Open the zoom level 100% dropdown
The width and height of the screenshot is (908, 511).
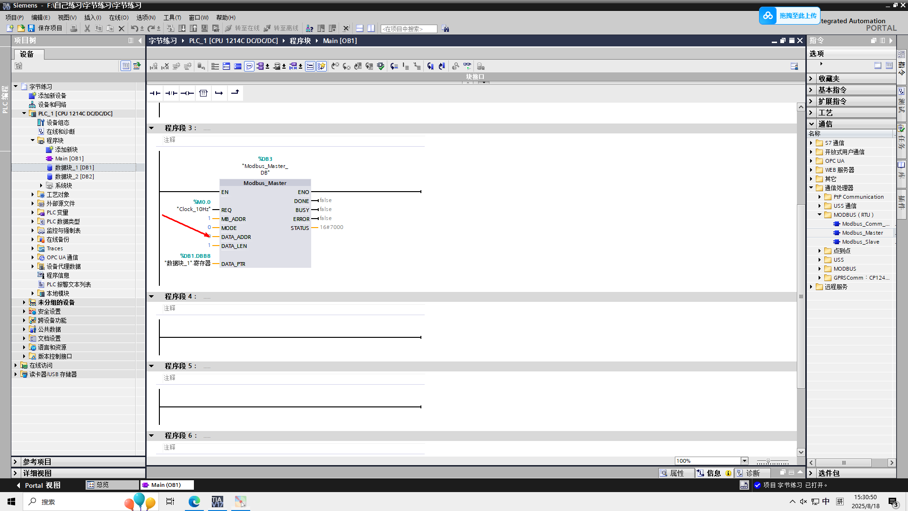(744, 461)
